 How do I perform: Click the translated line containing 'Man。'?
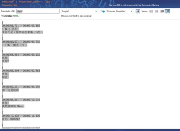click(13, 106)
